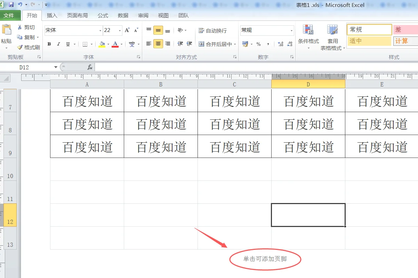Decrease font size with the small A icon

(x=136, y=30)
